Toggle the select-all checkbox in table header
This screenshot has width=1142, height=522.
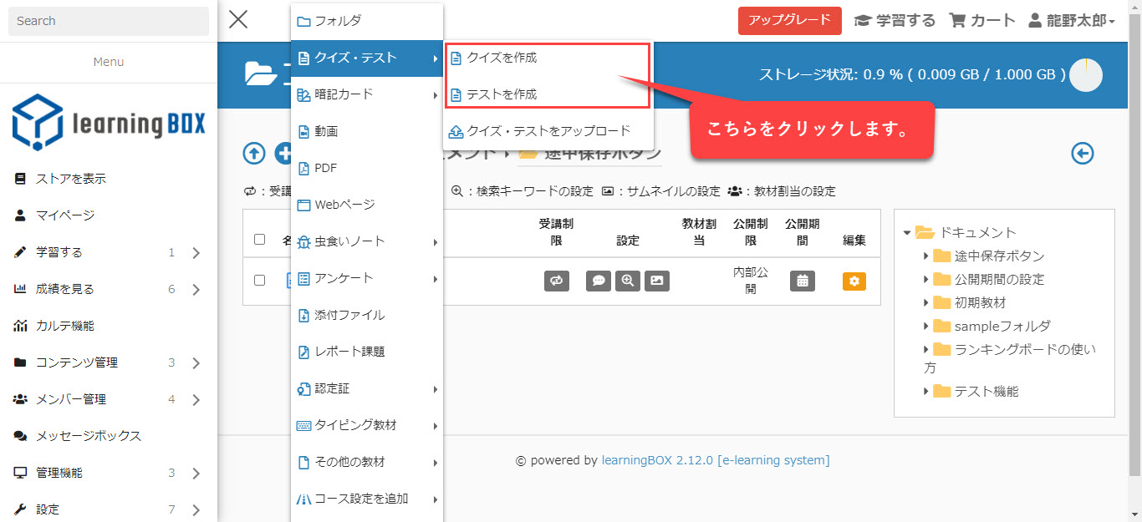(259, 240)
